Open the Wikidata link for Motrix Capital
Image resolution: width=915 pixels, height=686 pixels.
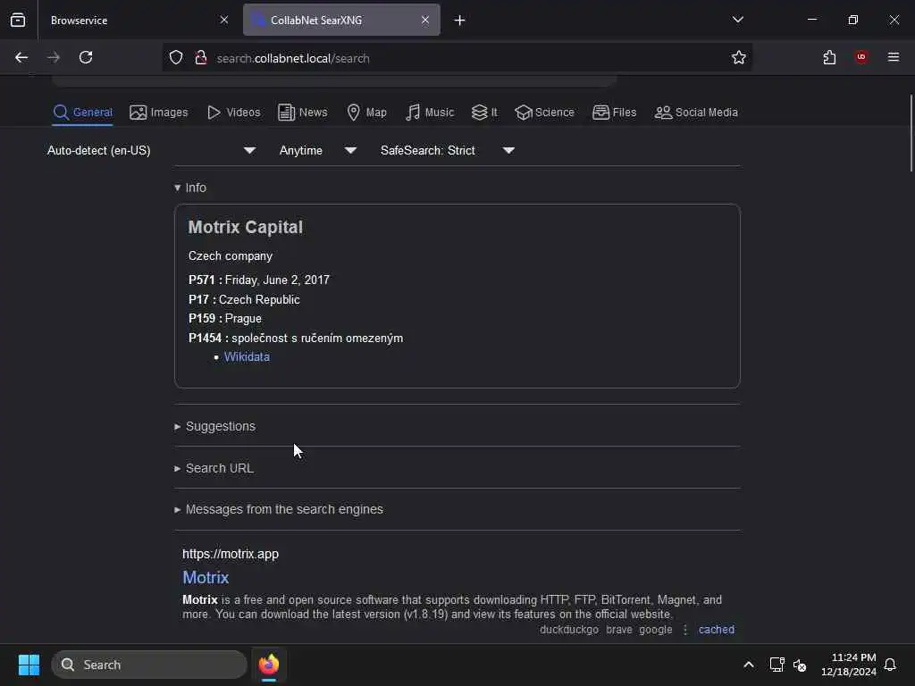pyautogui.click(x=247, y=357)
